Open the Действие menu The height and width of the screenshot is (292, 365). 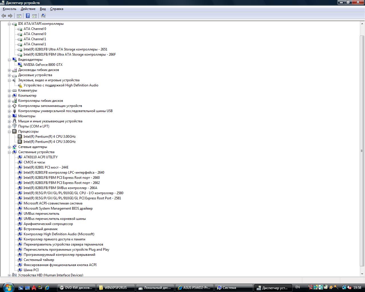[x=28, y=9]
